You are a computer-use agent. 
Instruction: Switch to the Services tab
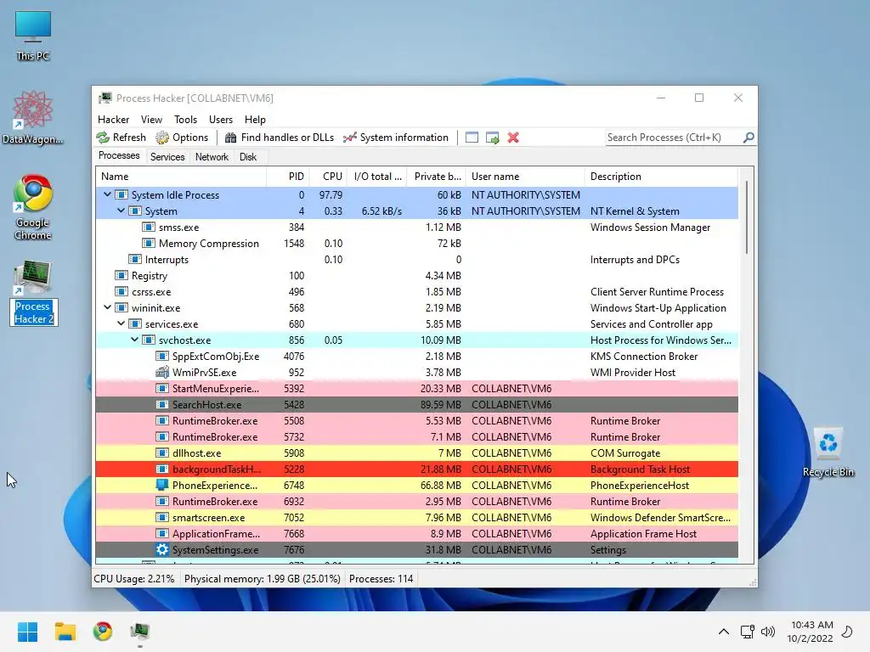pos(167,157)
